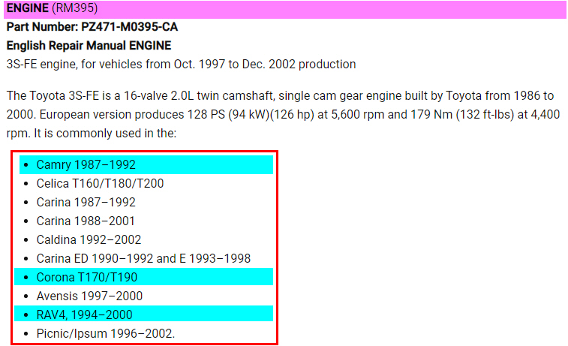Click the ENGINE (RM395) magenta heading
The image size is (568, 346).
click(52, 9)
